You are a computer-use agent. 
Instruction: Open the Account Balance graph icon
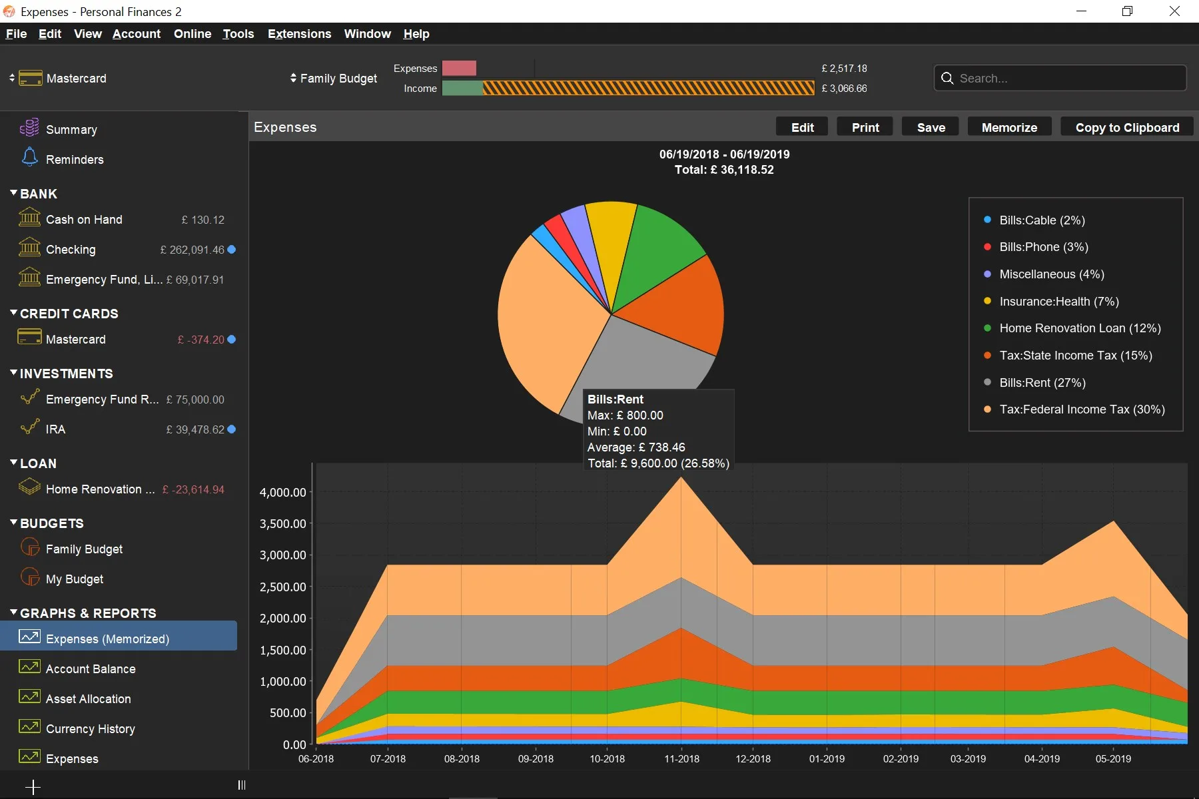coord(29,666)
